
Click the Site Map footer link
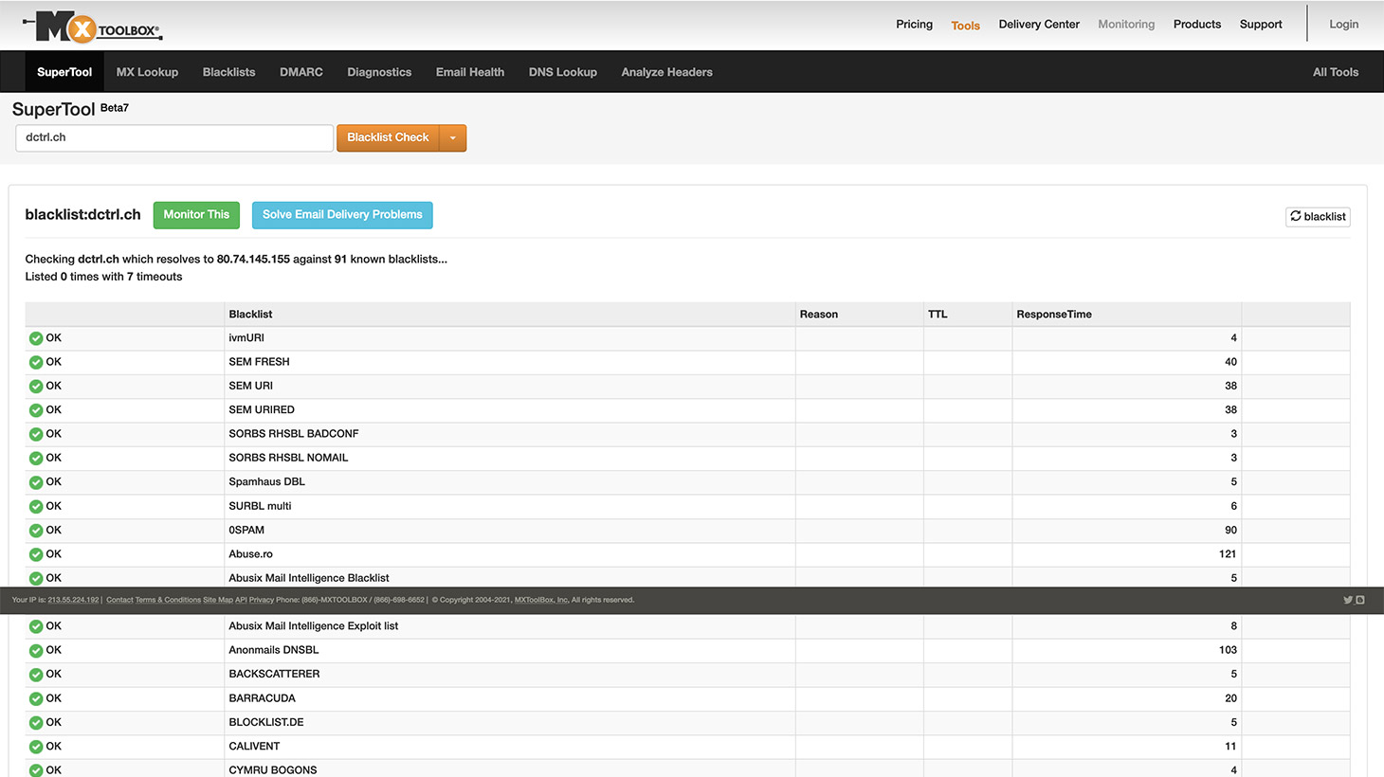coord(217,600)
